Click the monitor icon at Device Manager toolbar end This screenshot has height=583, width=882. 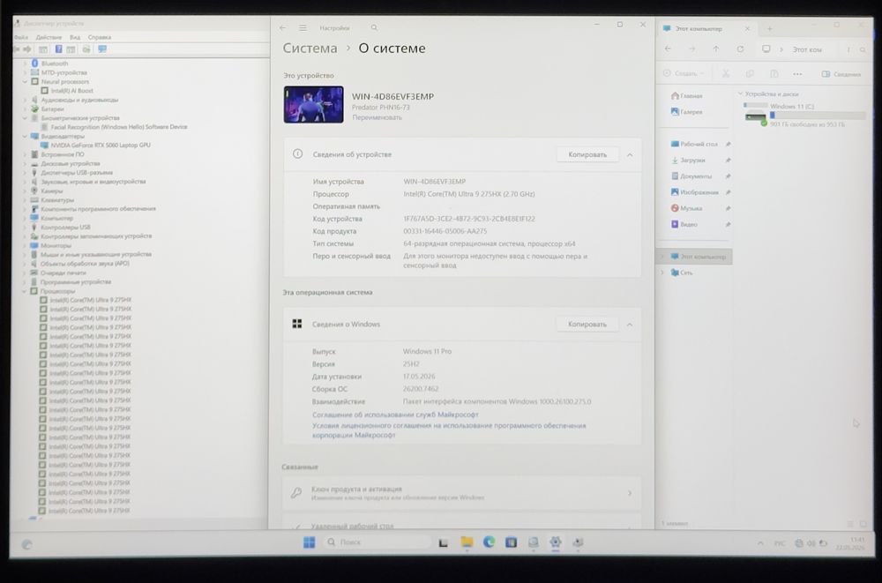102,49
